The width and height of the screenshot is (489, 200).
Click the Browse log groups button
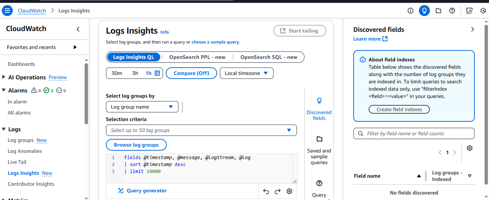[136, 145]
